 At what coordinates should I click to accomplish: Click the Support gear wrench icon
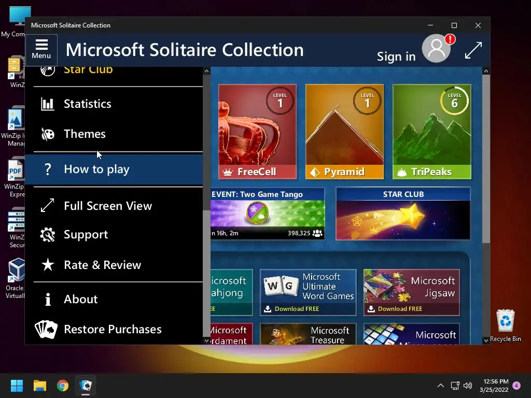click(x=47, y=235)
